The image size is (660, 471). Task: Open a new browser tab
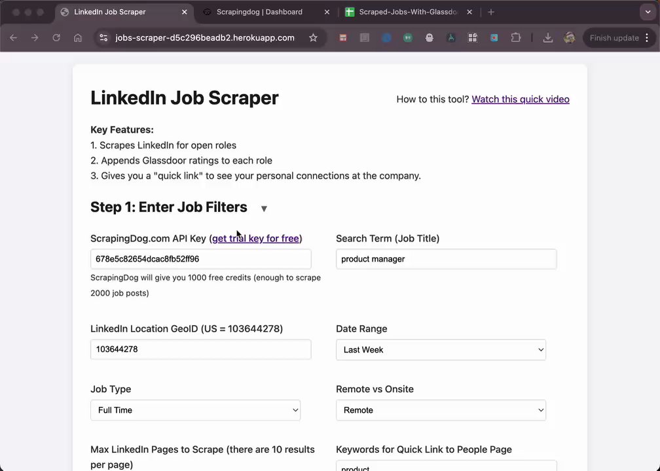click(x=491, y=12)
